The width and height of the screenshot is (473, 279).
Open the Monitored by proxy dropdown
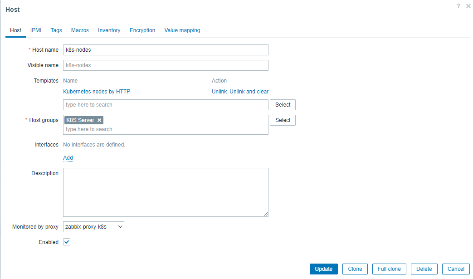click(x=93, y=227)
